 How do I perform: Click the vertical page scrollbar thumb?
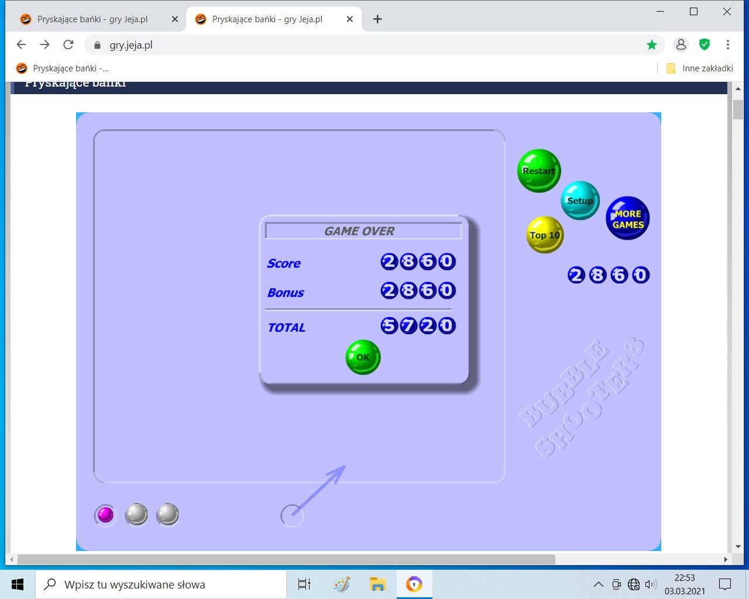click(x=738, y=109)
